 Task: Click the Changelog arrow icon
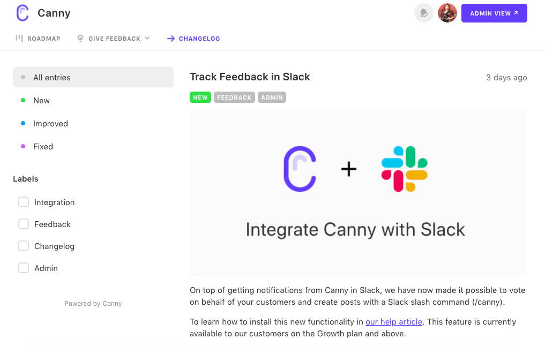click(x=170, y=39)
